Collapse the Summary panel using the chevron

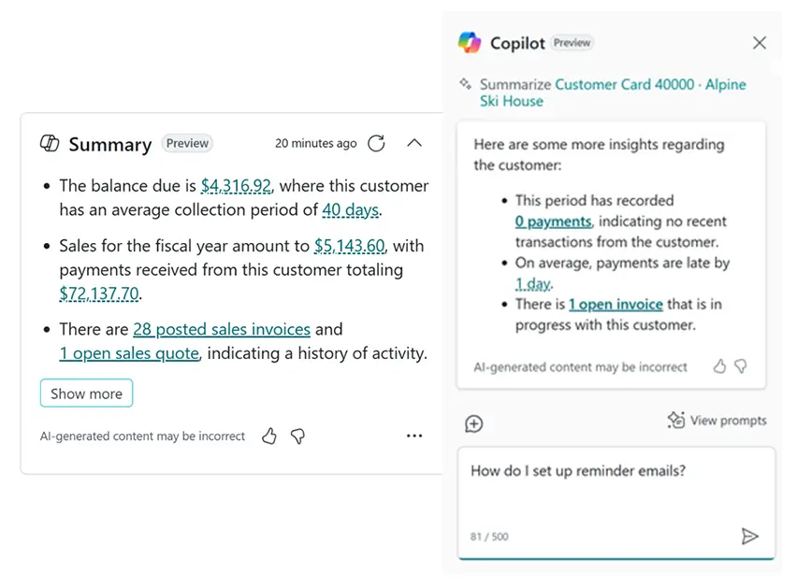[x=414, y=143]
